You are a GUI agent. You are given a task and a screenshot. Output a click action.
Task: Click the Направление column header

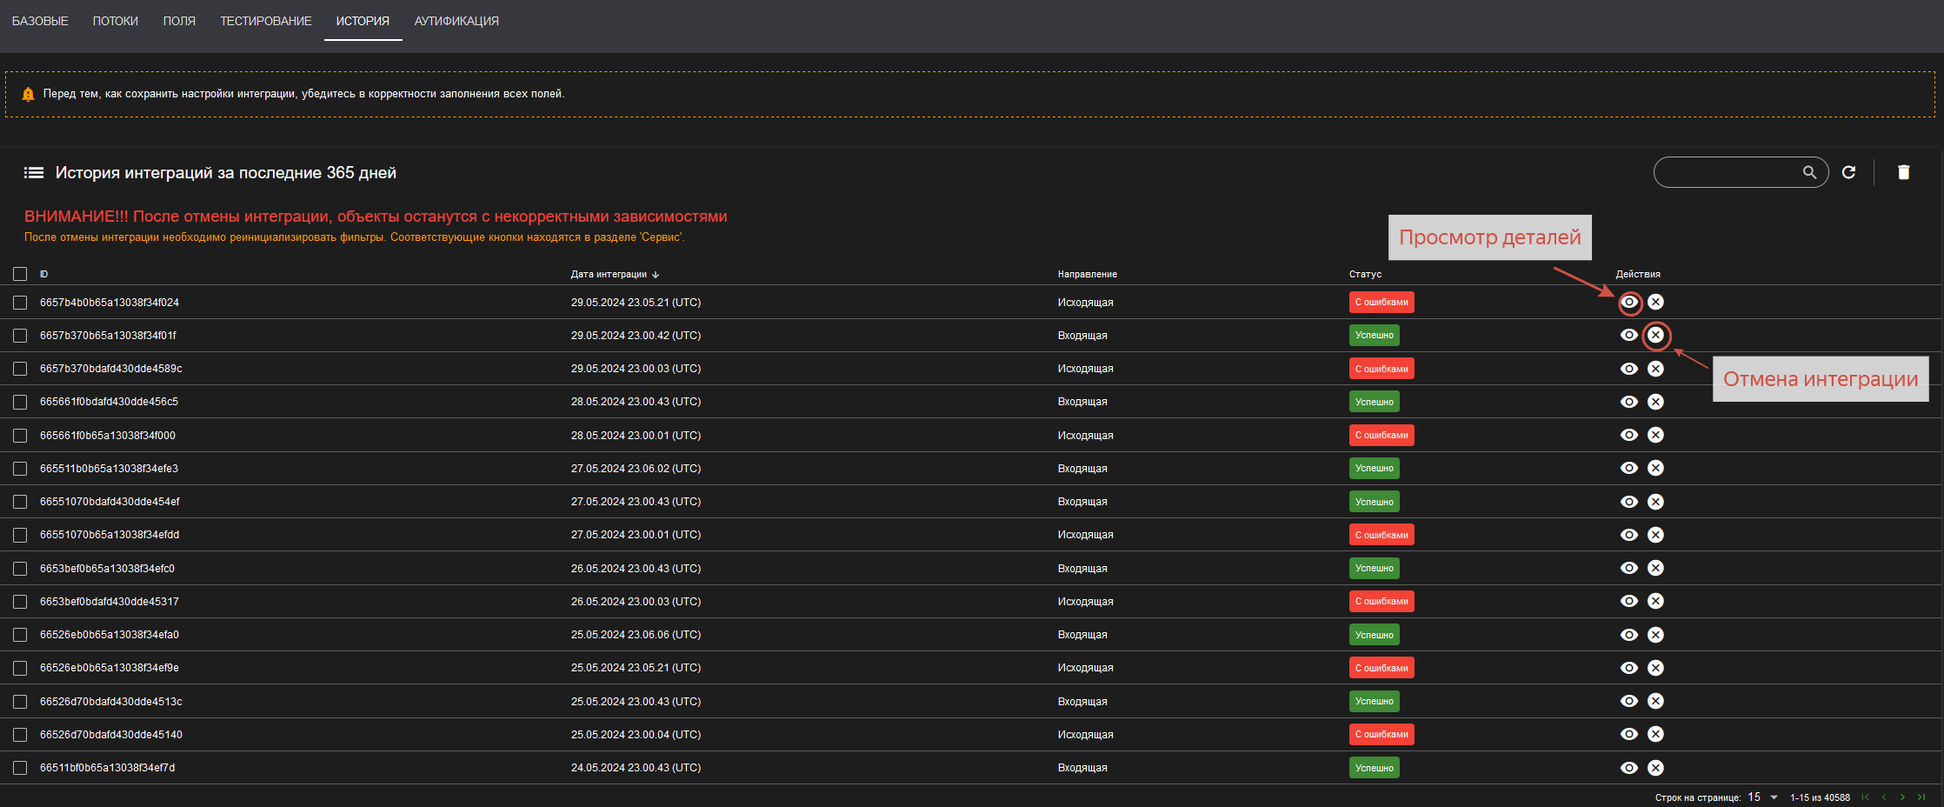1087,274
